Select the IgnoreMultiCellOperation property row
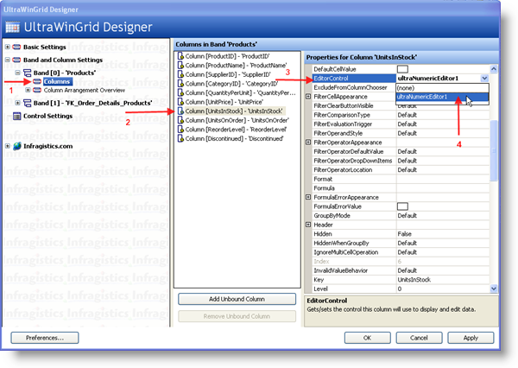Screen dimensions: 518x368 pyautogui.click(x=401, y=252)
